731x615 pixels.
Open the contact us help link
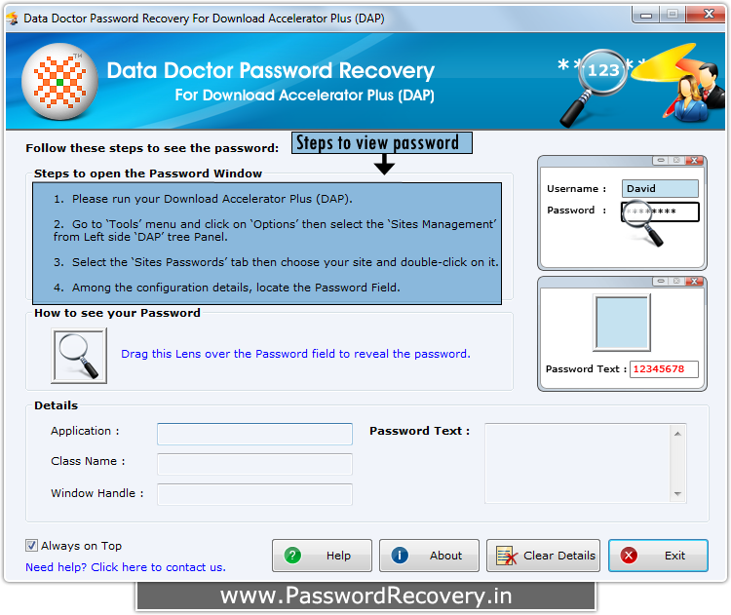(125, 567)
